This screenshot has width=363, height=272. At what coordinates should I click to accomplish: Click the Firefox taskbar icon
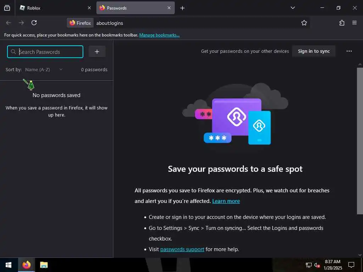click(x=26, y=265)
